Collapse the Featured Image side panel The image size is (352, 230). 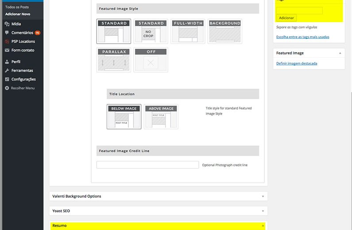[340, 53]
